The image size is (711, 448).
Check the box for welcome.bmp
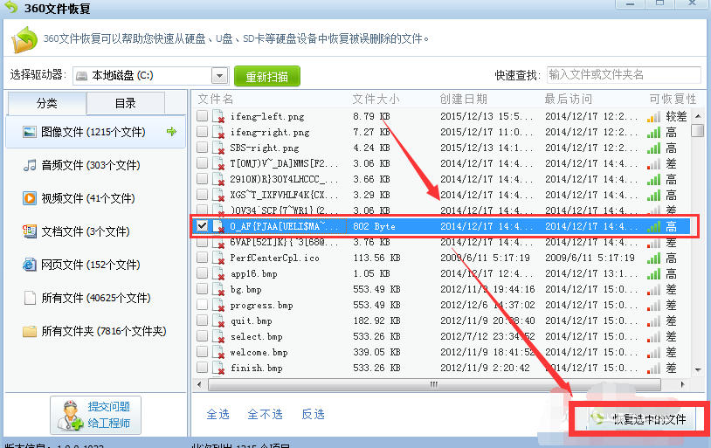[x=203, y=351]
